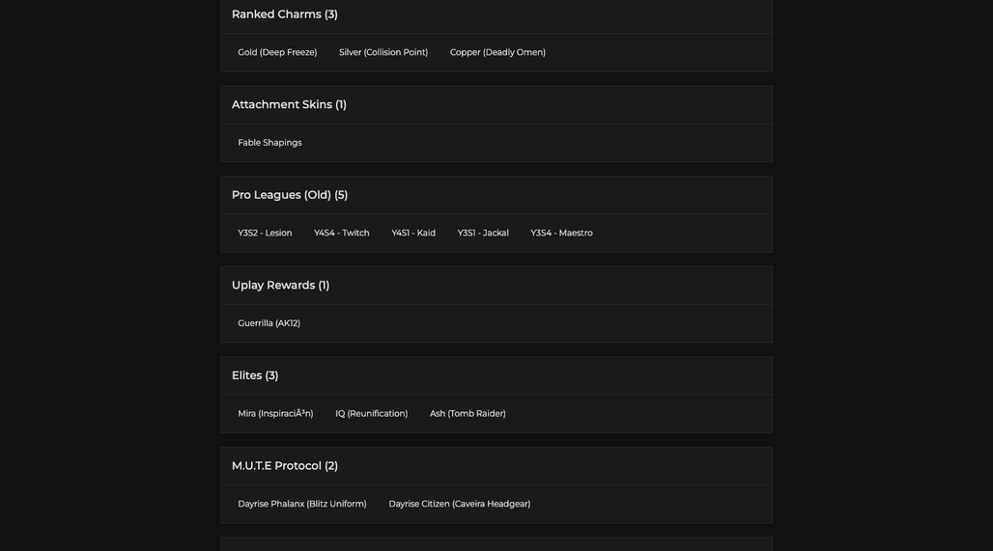This screenshot has width=993, height=551.
Task: Choose the Fable Shapings item
Action: coord(270,143)
